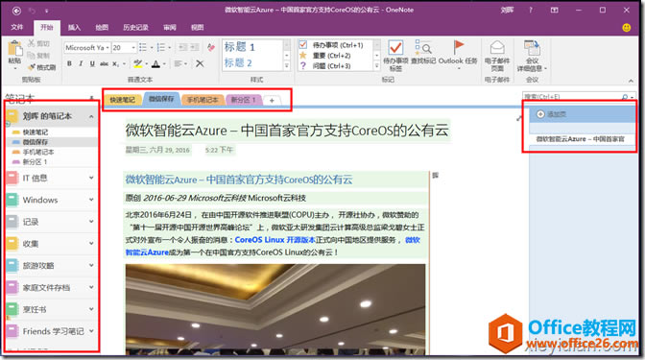645x360 pixels.
Task: Click the Outlook Tasks red flag
Action: 458,47
